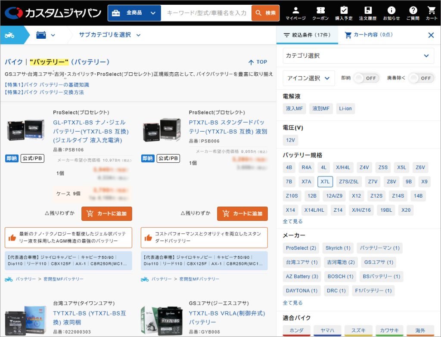This screenshot has height=337, width=441.
Task: Toggle the Li-ion electrolyte filter
Action: [345, 108]
